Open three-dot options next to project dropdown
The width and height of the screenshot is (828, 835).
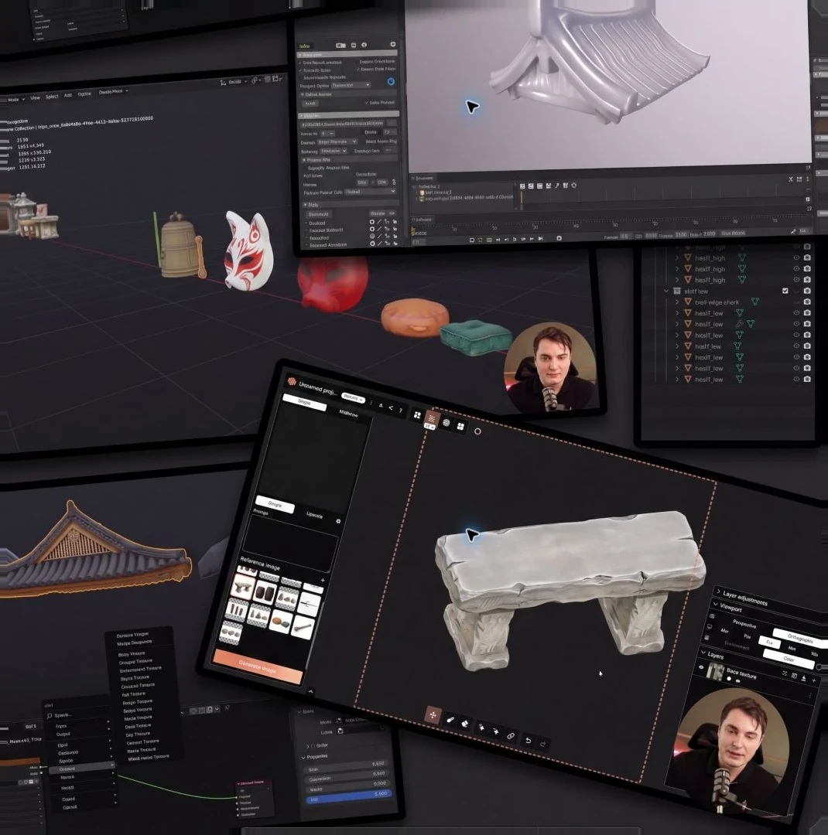click(371, 403)
